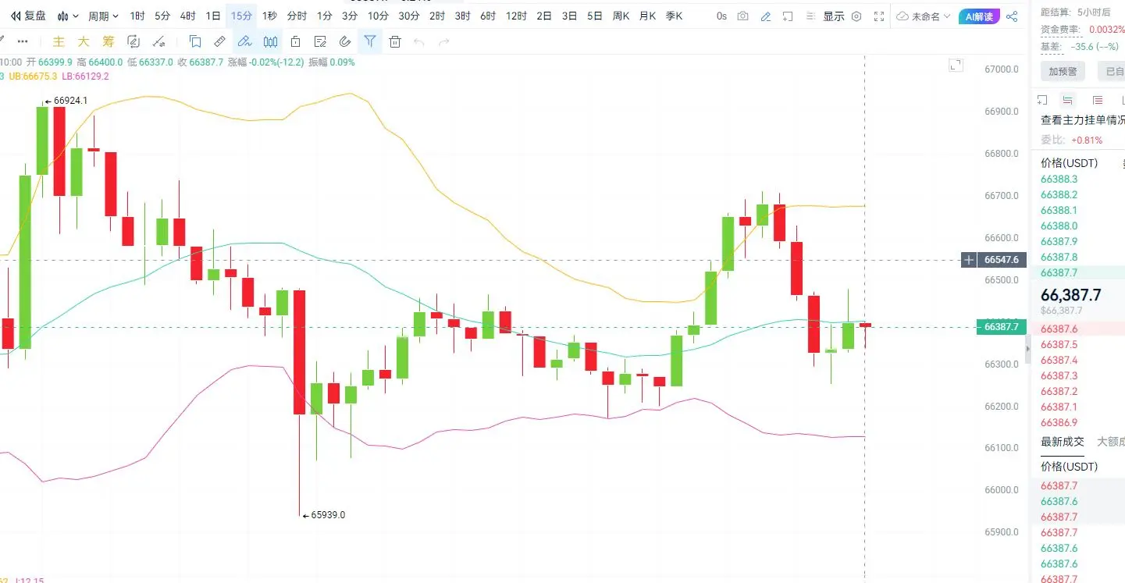
Task: Choose the 1秒 timeframe
Action: click(269, 16)
